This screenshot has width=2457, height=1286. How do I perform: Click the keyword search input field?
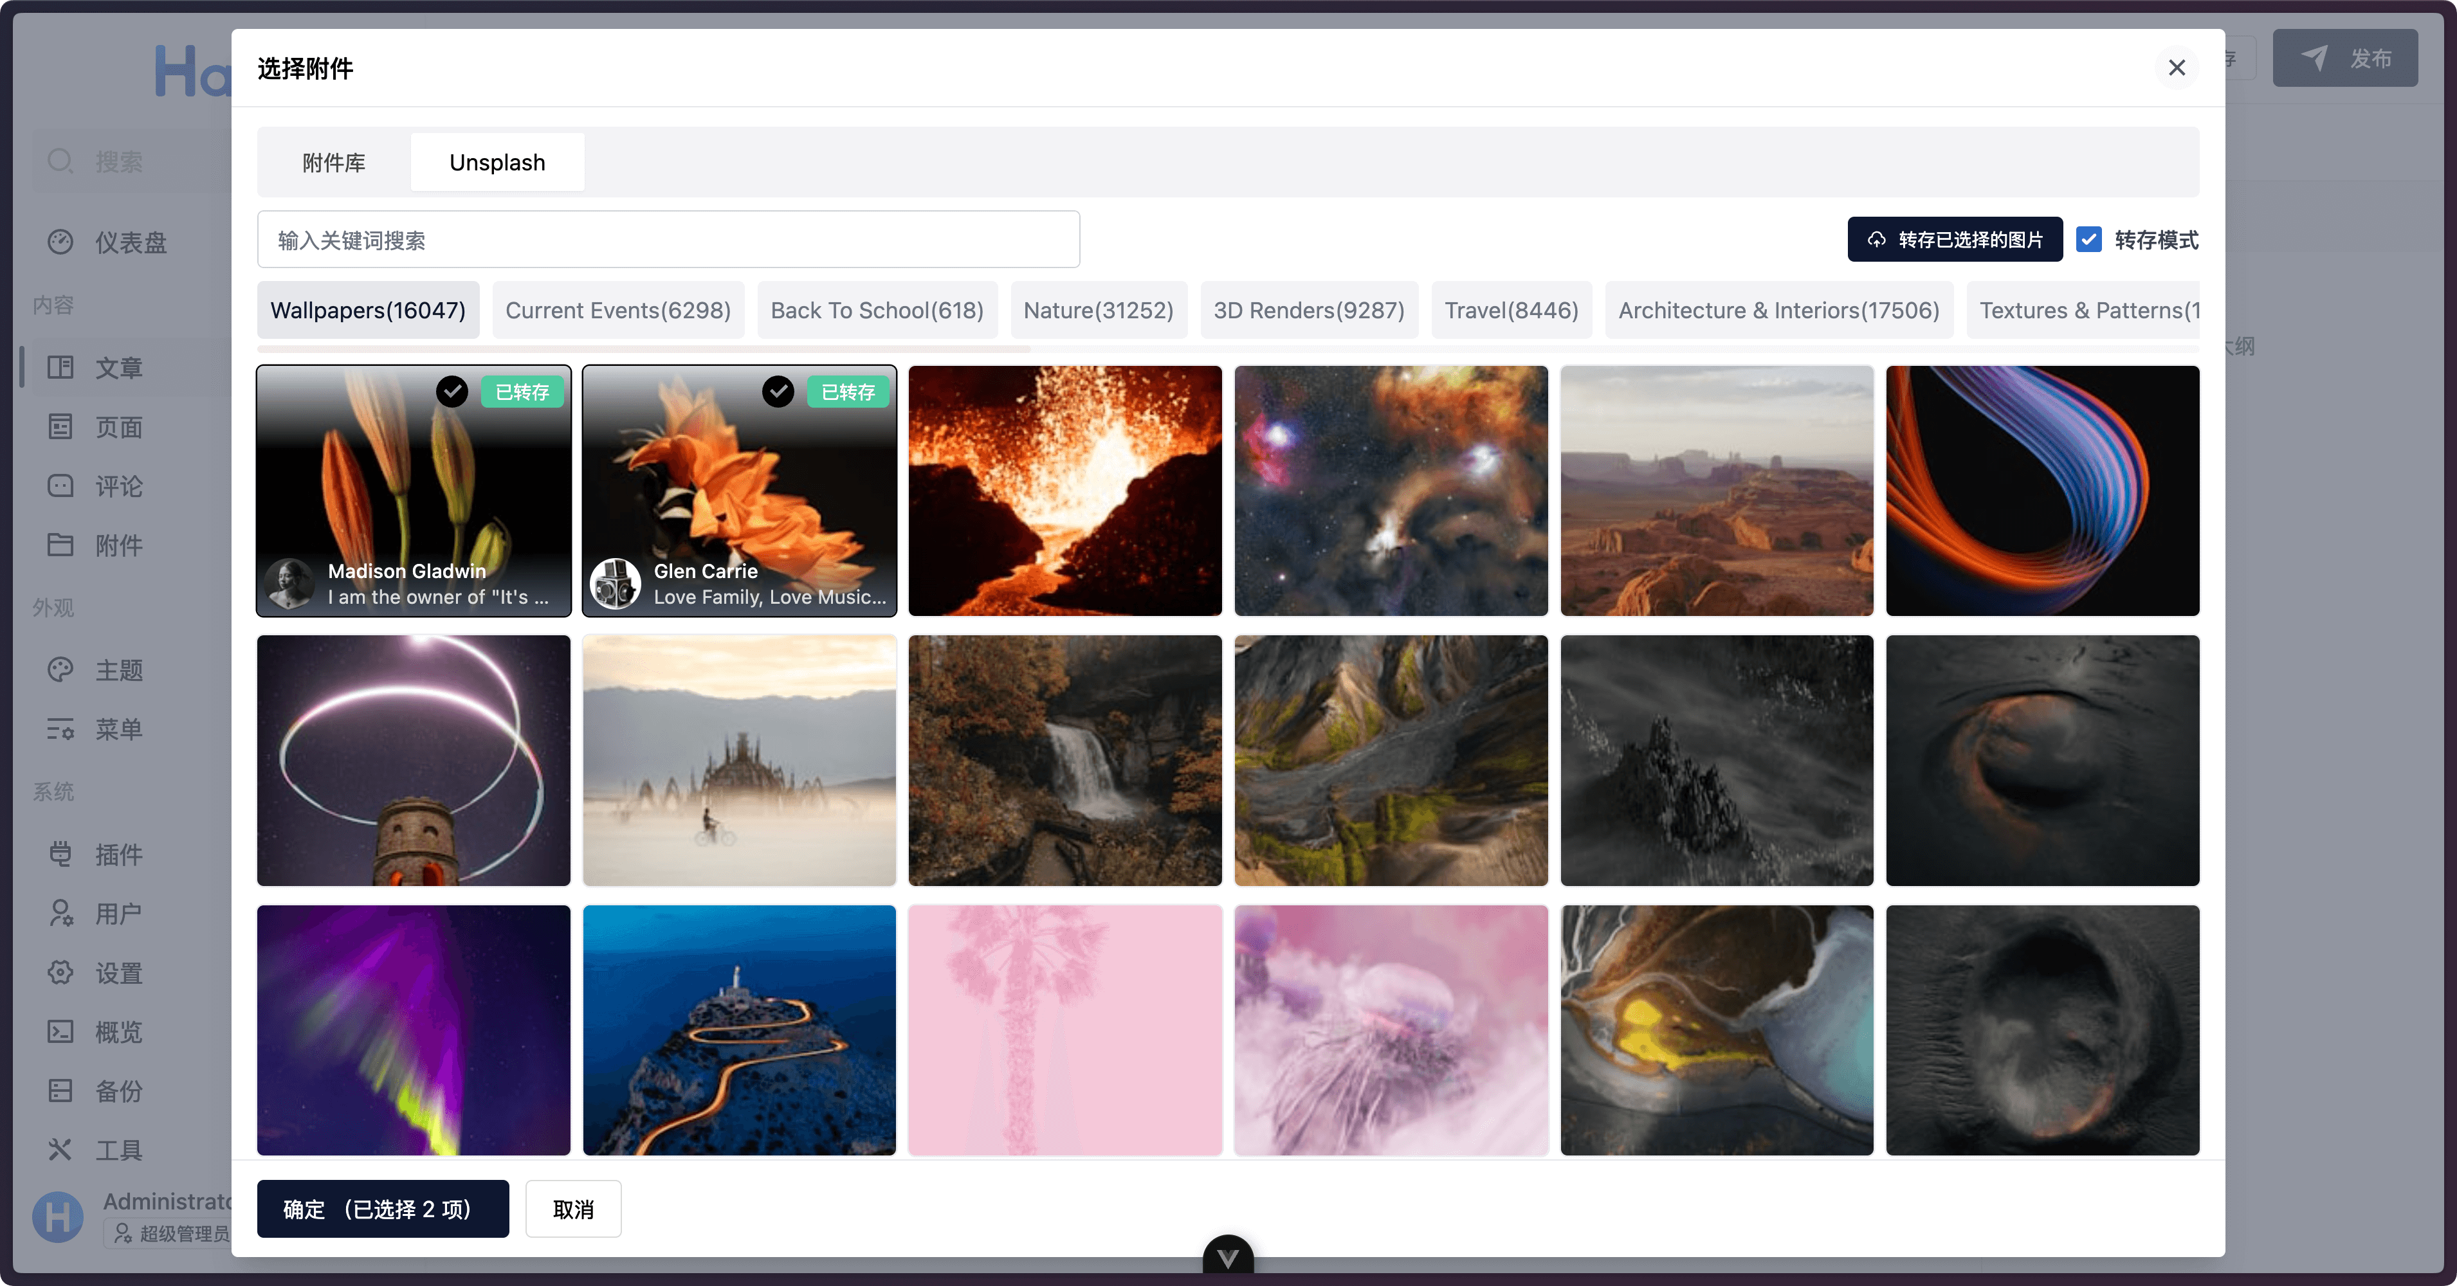click(668, 240)
